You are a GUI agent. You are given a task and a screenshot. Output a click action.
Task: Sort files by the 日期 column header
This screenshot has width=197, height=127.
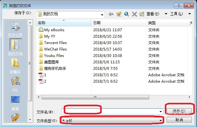click(x=119, y=23)
